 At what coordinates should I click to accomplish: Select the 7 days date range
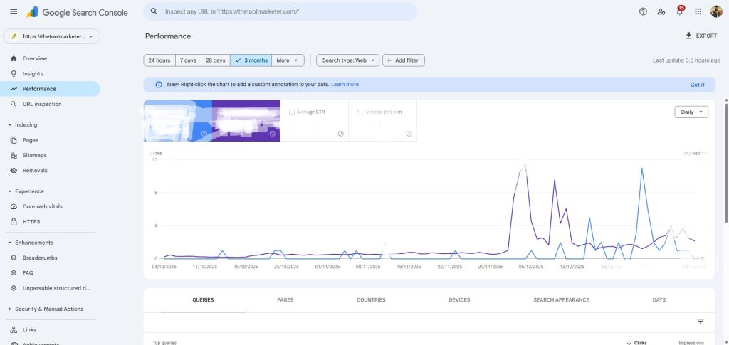coord(188,60)
